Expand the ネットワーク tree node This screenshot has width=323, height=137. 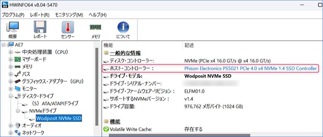(11, 132)
